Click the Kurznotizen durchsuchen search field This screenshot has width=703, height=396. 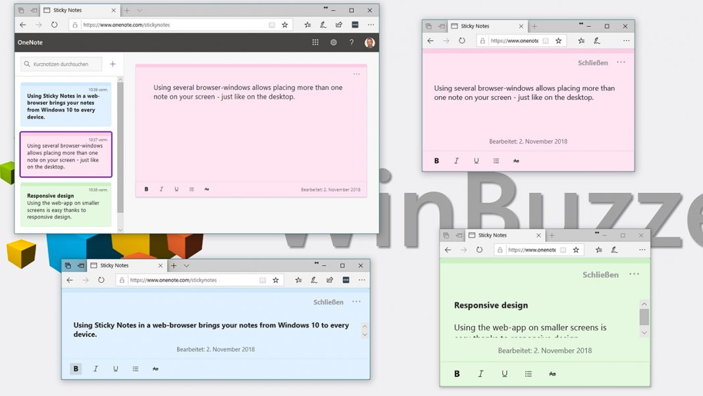61,64
